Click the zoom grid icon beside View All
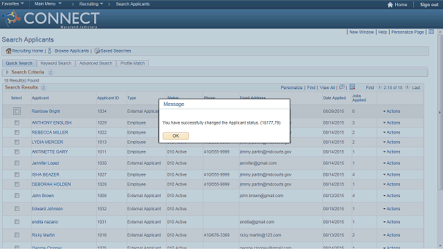The image size is (443, 249). [x=342, y=87]
